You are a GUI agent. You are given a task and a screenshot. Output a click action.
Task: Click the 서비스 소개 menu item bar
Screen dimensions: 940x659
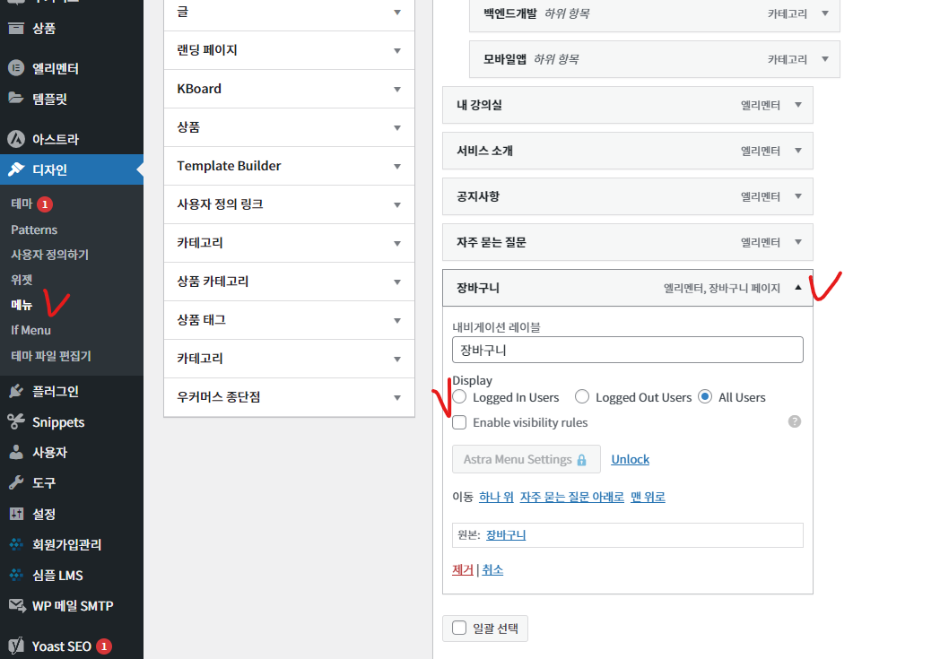628,151
